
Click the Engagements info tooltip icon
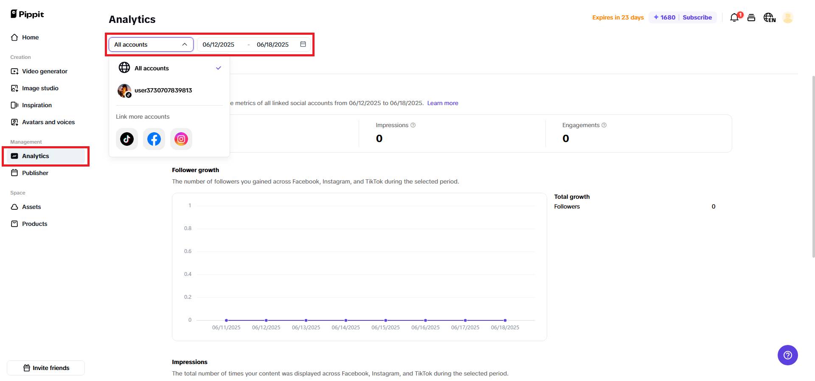[604, 125]
